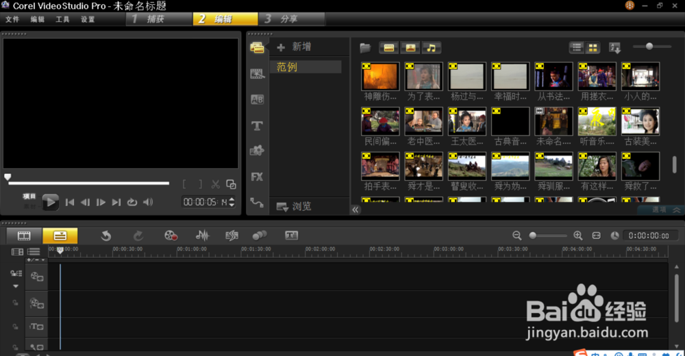The height and width of the screenshot is (356, 685).
Task: Switch to Timeline view
Action: (60, 236)
